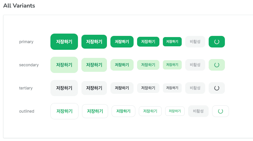
Task: Click the medium-sized secondary 저장하기 button
Action: tap(122, 65)
